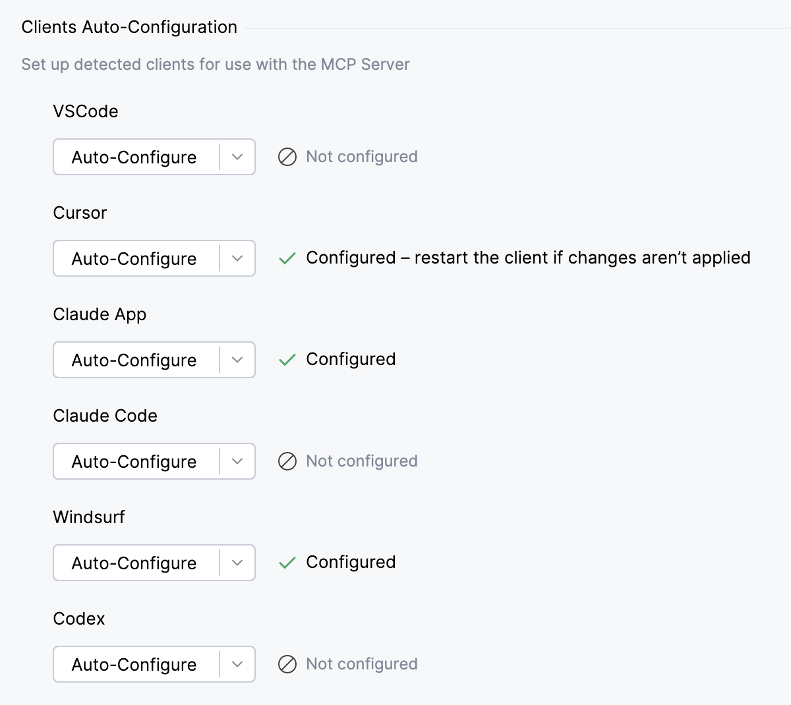The width and height of the screenshot is (791, 705).
Task: Click the not-configured slash icon for Codex
Action: [x=288, y=664]
